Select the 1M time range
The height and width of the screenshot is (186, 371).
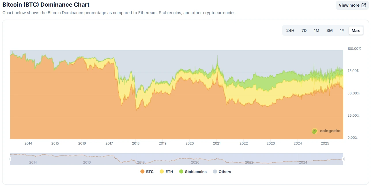coord(316,30)
